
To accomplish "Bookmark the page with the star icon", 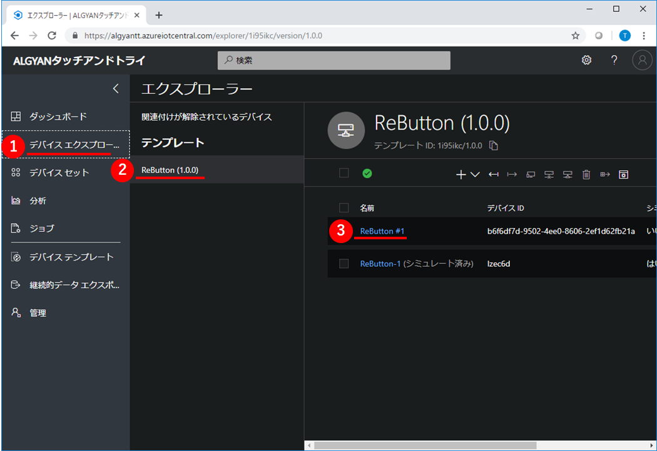I will click(576, 36).
